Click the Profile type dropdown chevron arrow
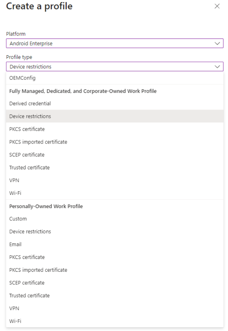The height and width of the screenshot is (331, 228). point(217,67)
